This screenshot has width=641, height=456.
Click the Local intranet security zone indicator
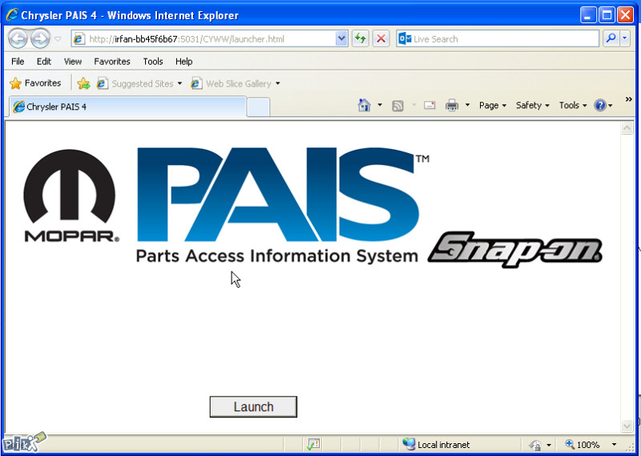click(436, 444)
